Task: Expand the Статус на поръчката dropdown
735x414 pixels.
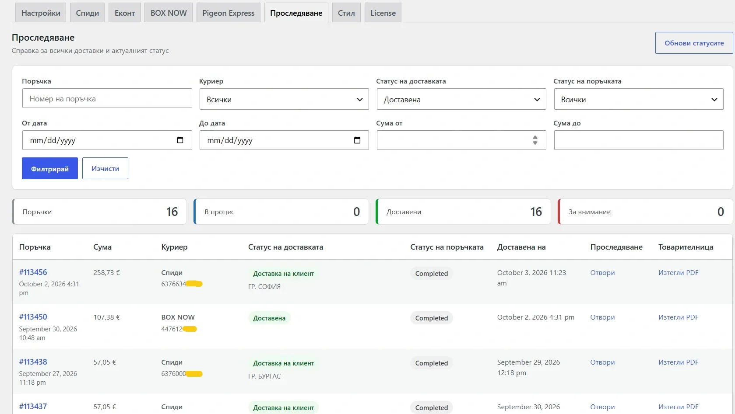Action: [639, 99]
